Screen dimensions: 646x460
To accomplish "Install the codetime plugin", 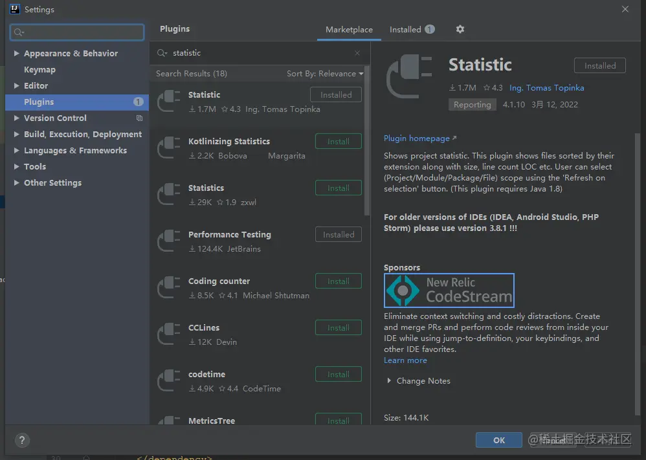I will (x=339, y=374).
